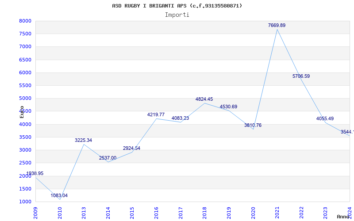Click the 4083.23 value label
354x221 pixels.
pyautogui.click(x=180, y=118)
